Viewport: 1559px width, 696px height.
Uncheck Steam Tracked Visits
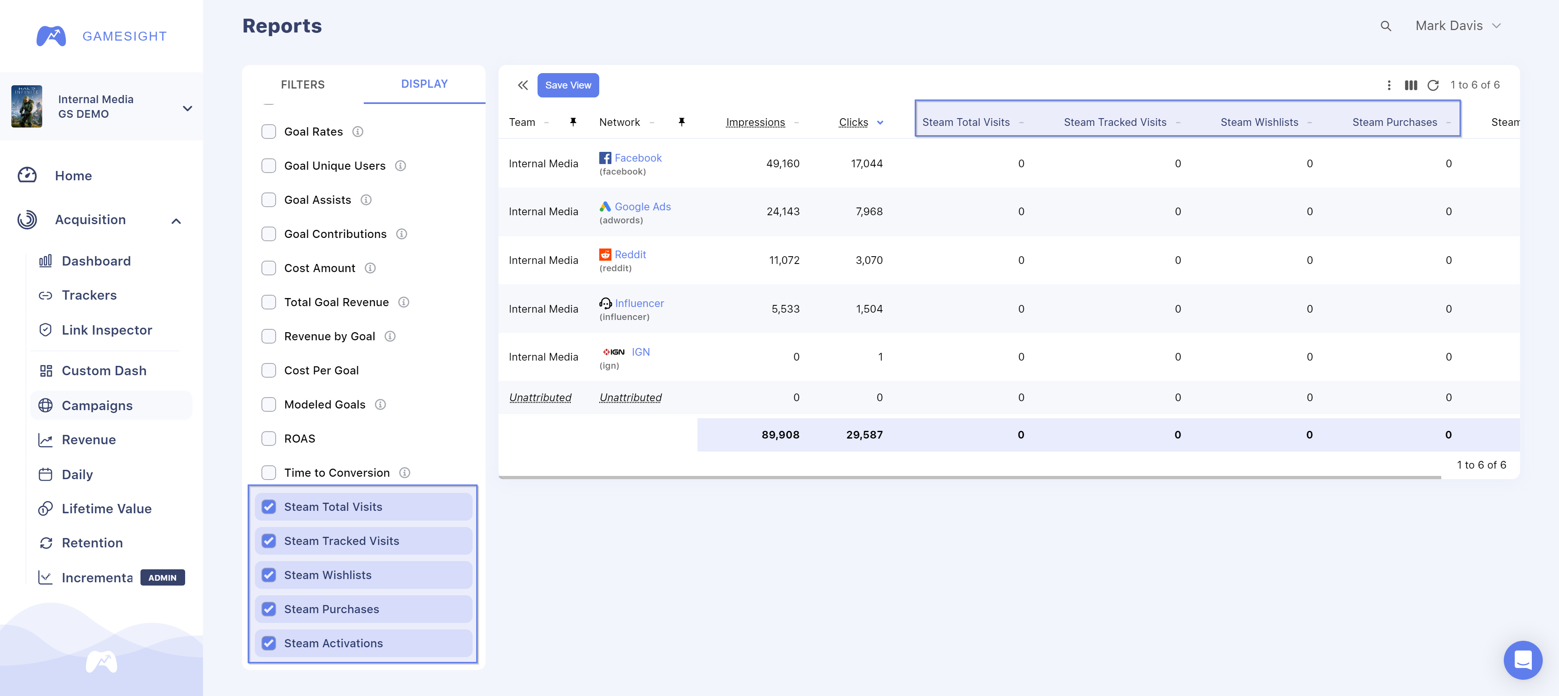pos(269,540)
